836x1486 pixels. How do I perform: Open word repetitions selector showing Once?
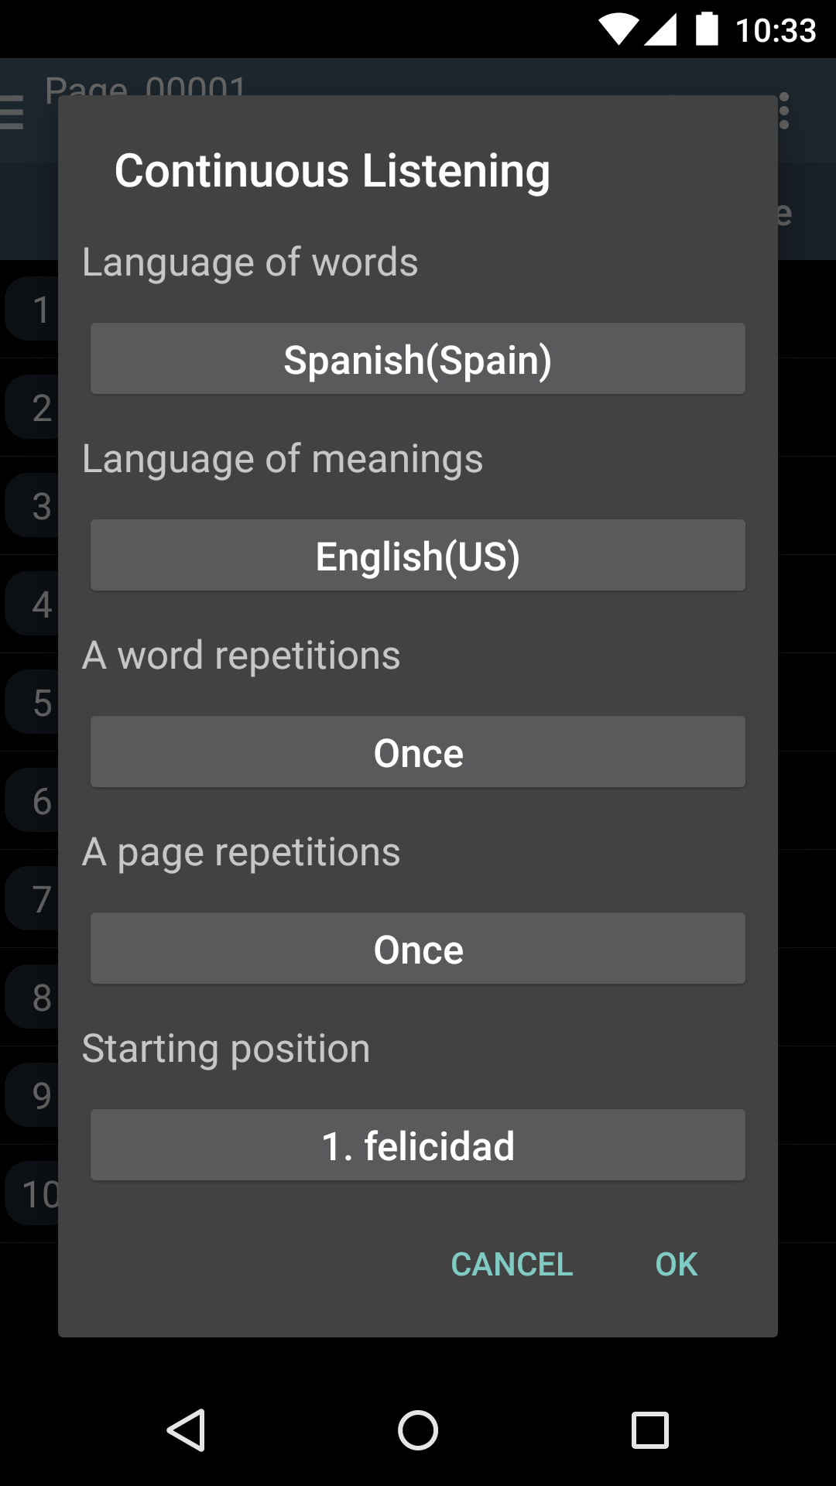tap(418, 752)
